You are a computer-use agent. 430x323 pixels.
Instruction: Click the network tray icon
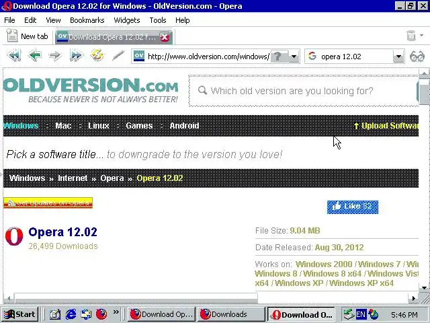(349, 314)
